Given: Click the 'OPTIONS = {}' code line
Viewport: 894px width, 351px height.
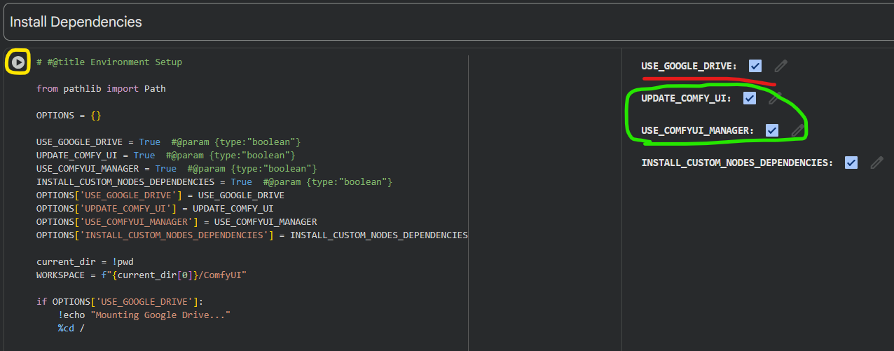Looking at the screenshot, I should point(69,116).
